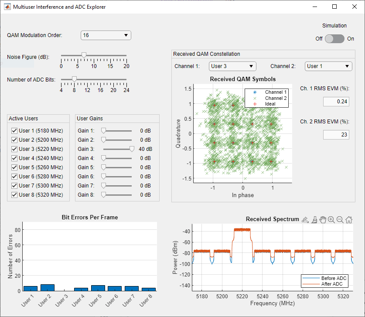
Task: Click the Ch. 1 RMS EVM value field
Action: point(336,101)
